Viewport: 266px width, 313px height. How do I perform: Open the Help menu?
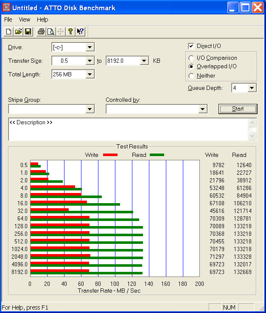42,20
